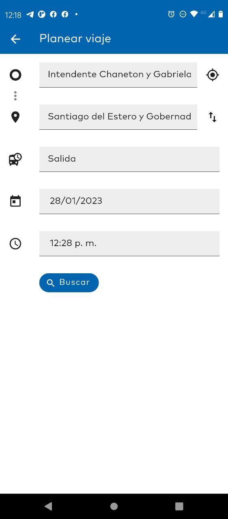The height and width of the screenshot is (519, 228).
Task: Tap the bus with clock icon
Action: 15,159
